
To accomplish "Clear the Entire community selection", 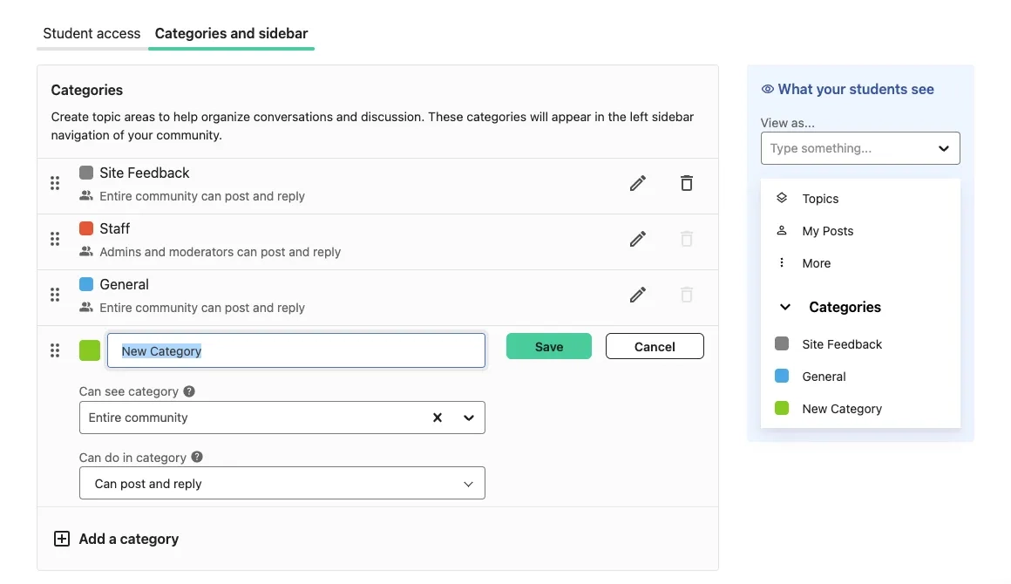I will pos(438,418).
